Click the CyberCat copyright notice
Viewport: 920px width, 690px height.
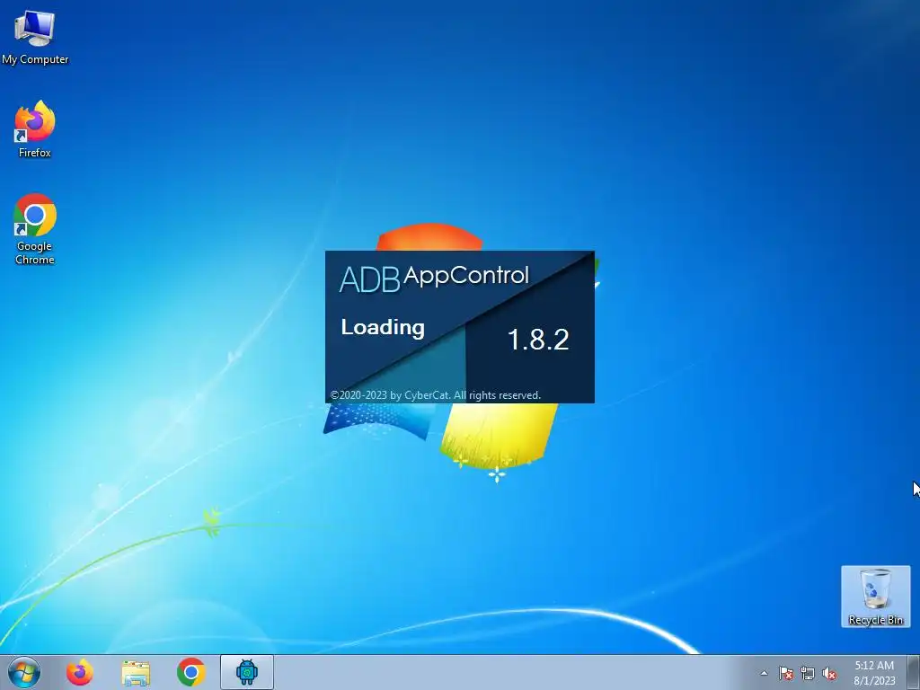click(436, 395)
